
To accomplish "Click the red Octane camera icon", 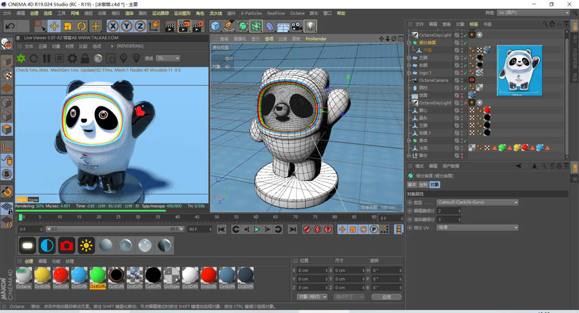I will [x=66, y=246].
